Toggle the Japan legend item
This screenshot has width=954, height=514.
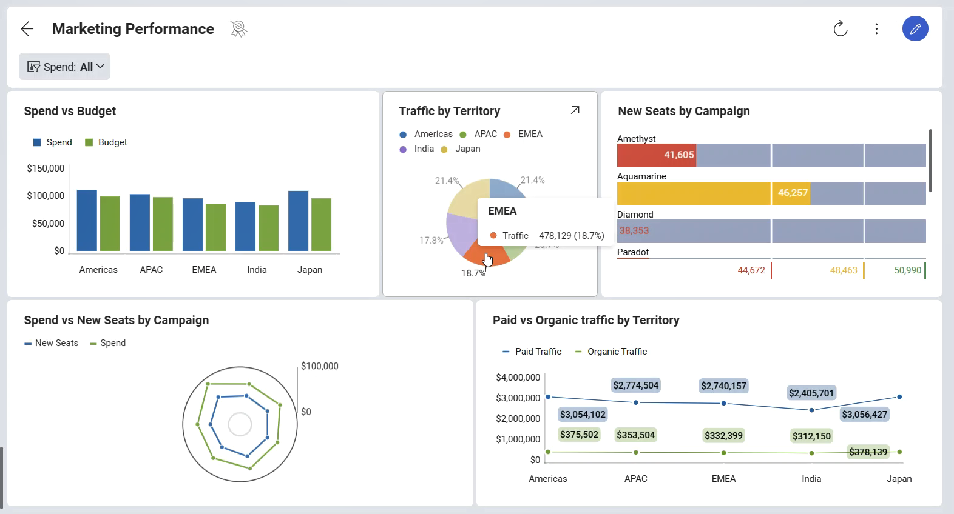coord(461,149)
